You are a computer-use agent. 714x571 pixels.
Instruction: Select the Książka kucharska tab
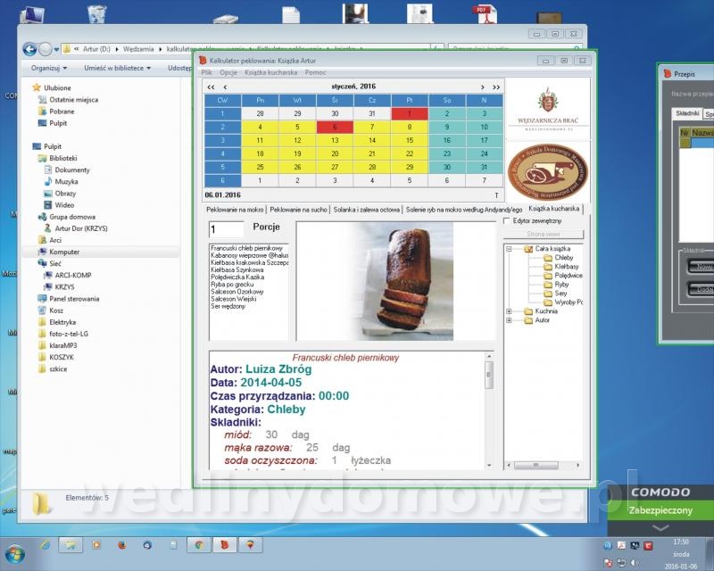click(x=554, y=209)
